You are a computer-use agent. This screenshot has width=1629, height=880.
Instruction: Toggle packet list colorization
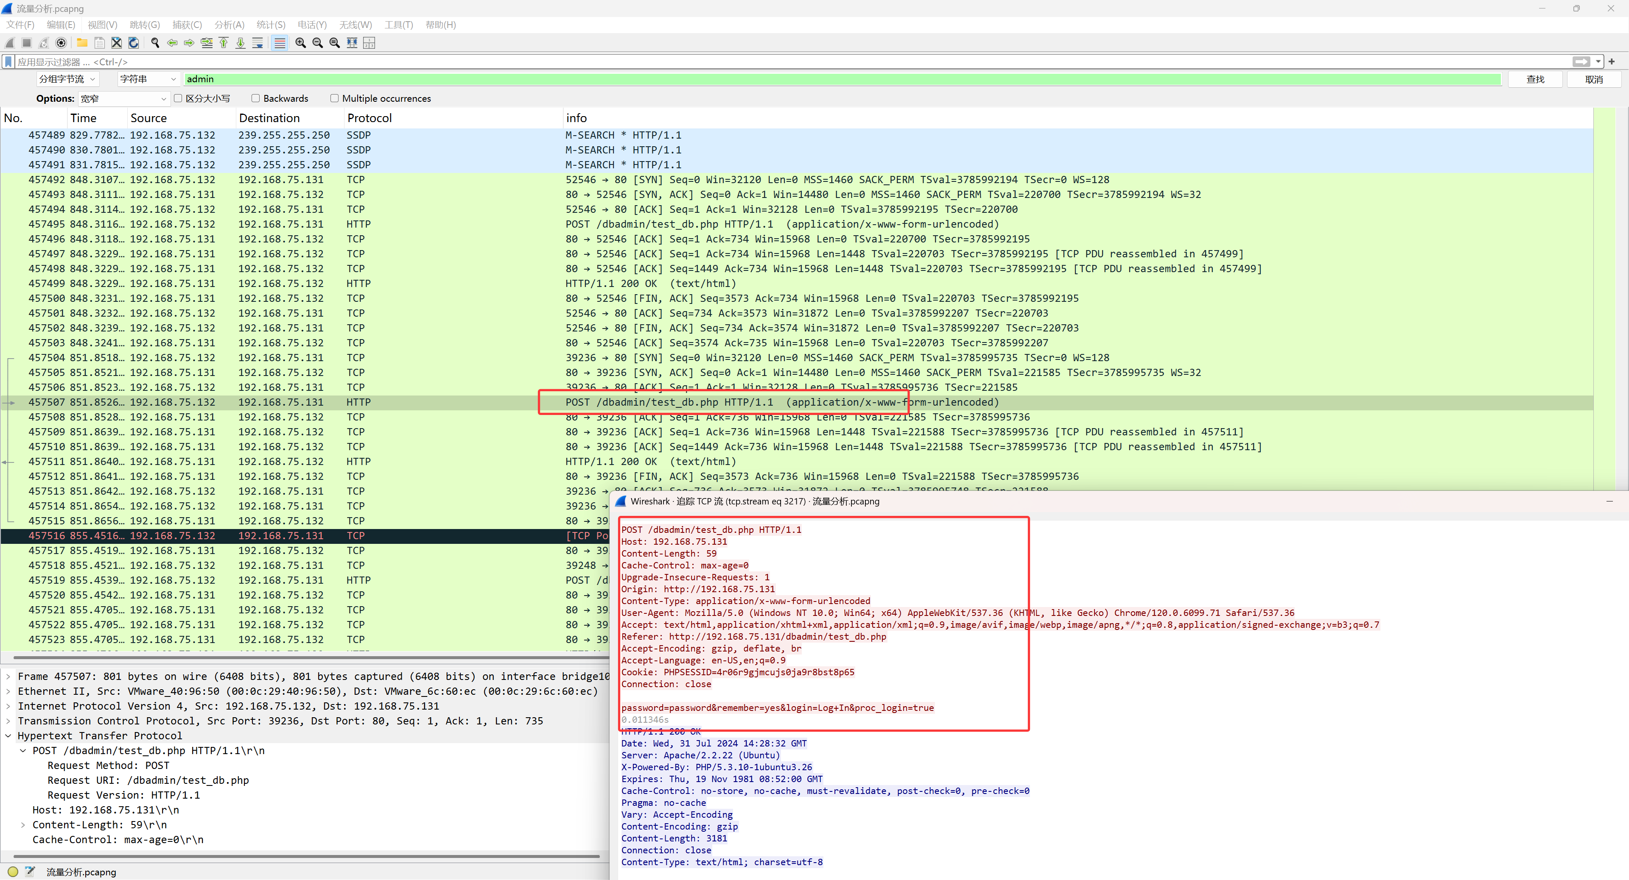(280, 43)
